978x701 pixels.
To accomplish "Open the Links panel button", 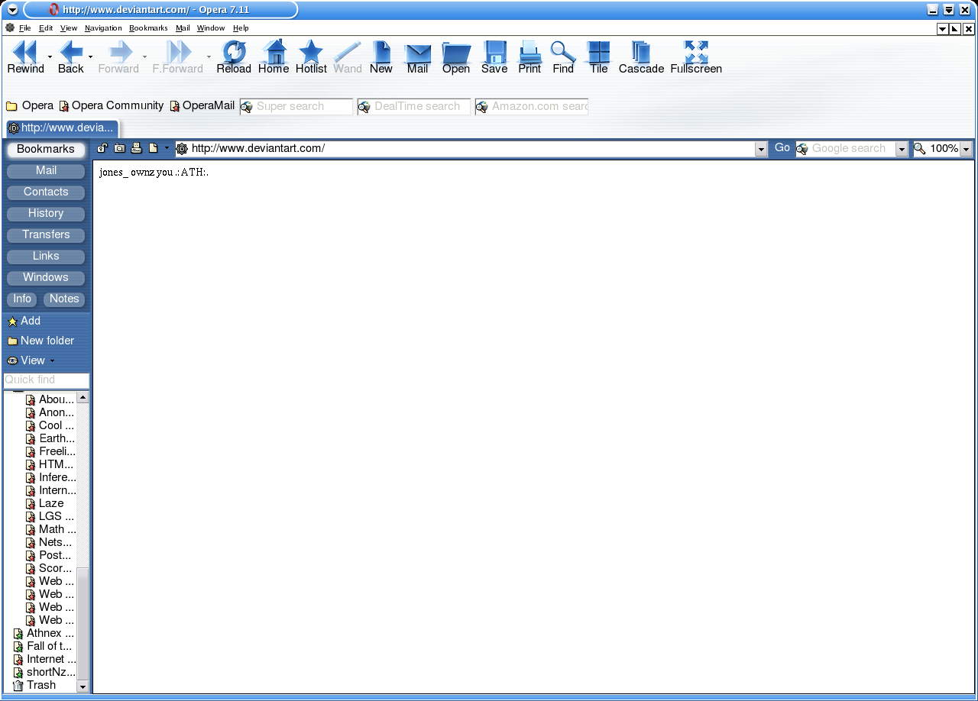I will pyautogui.click(x=46, y=256).
